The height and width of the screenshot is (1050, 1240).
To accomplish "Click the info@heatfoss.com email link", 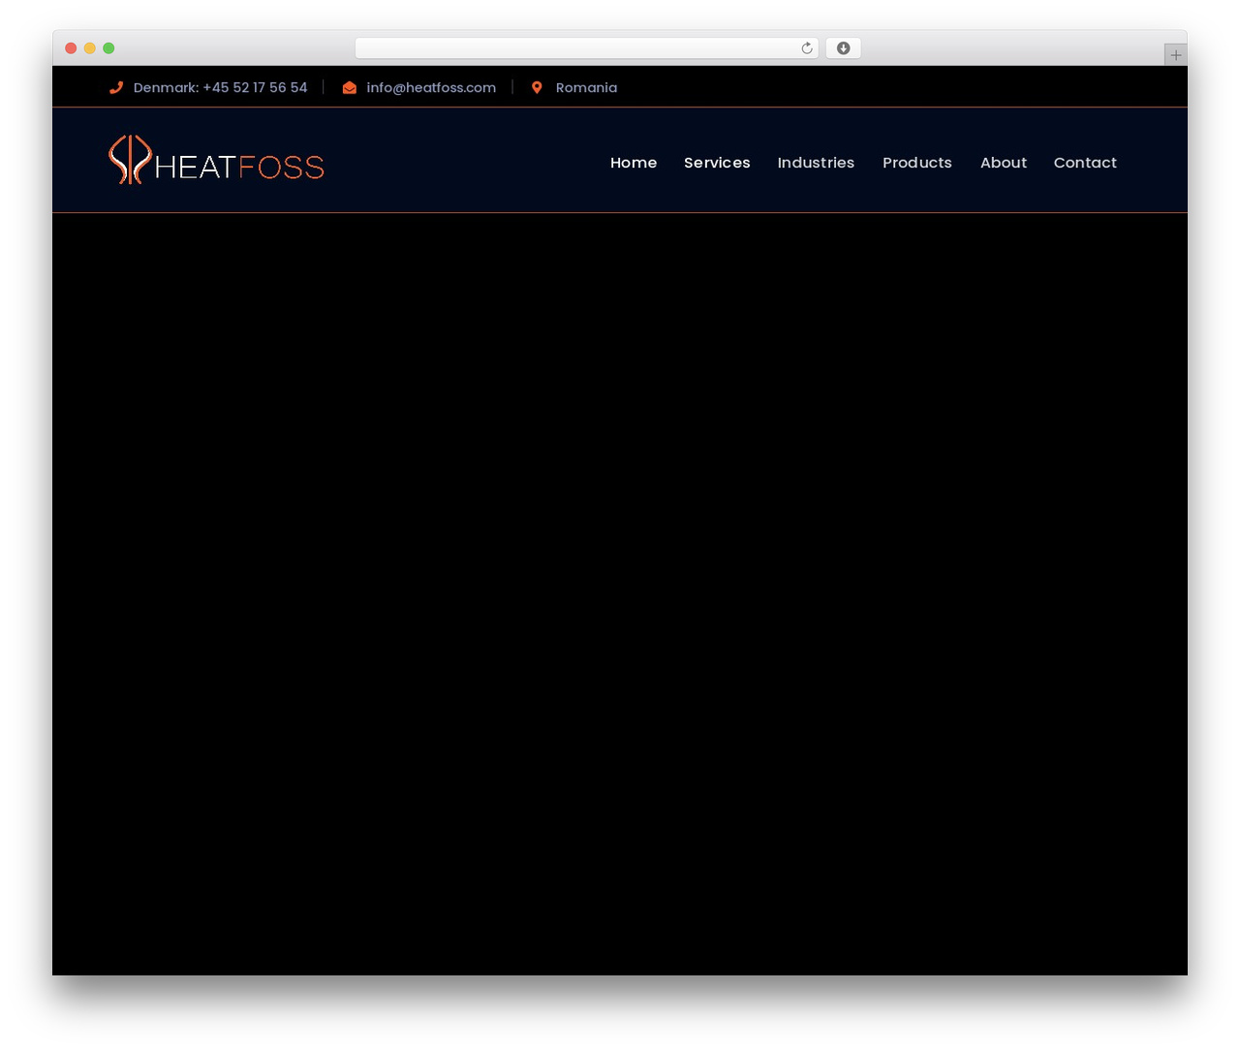I will click(431, 87).
